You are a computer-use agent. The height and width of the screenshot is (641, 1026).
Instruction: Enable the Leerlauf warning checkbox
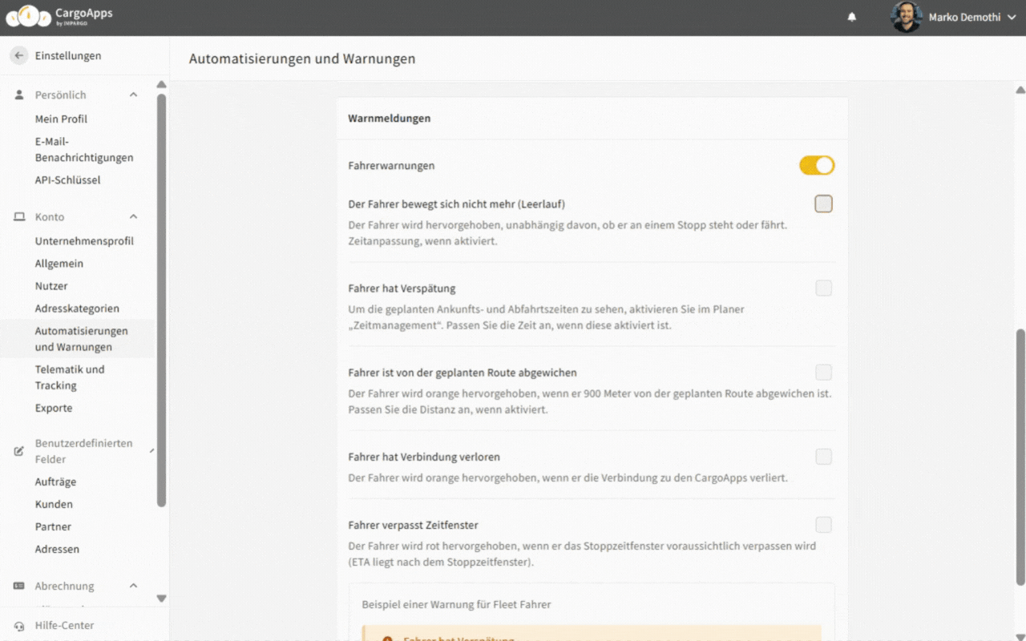823,204
